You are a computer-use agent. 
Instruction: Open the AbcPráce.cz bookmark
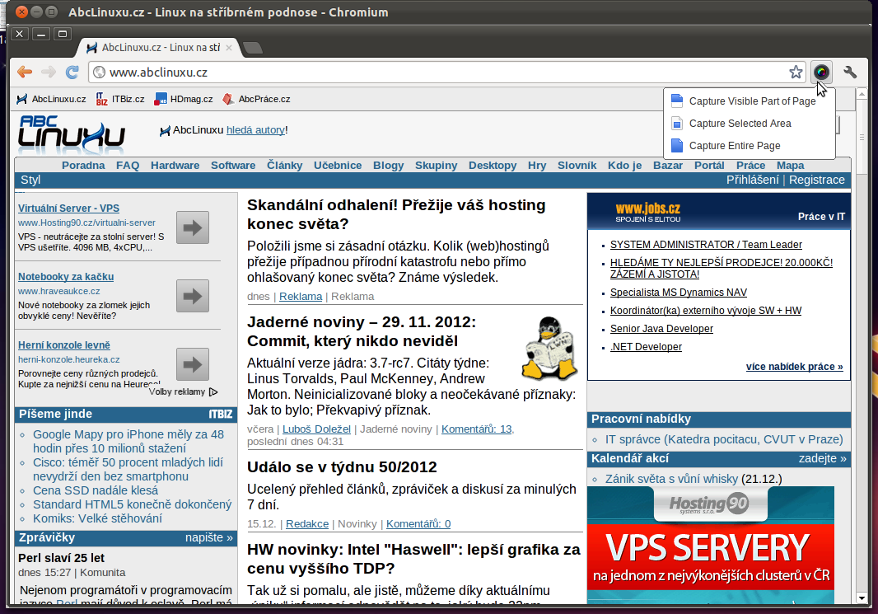[x=256, y=99]
